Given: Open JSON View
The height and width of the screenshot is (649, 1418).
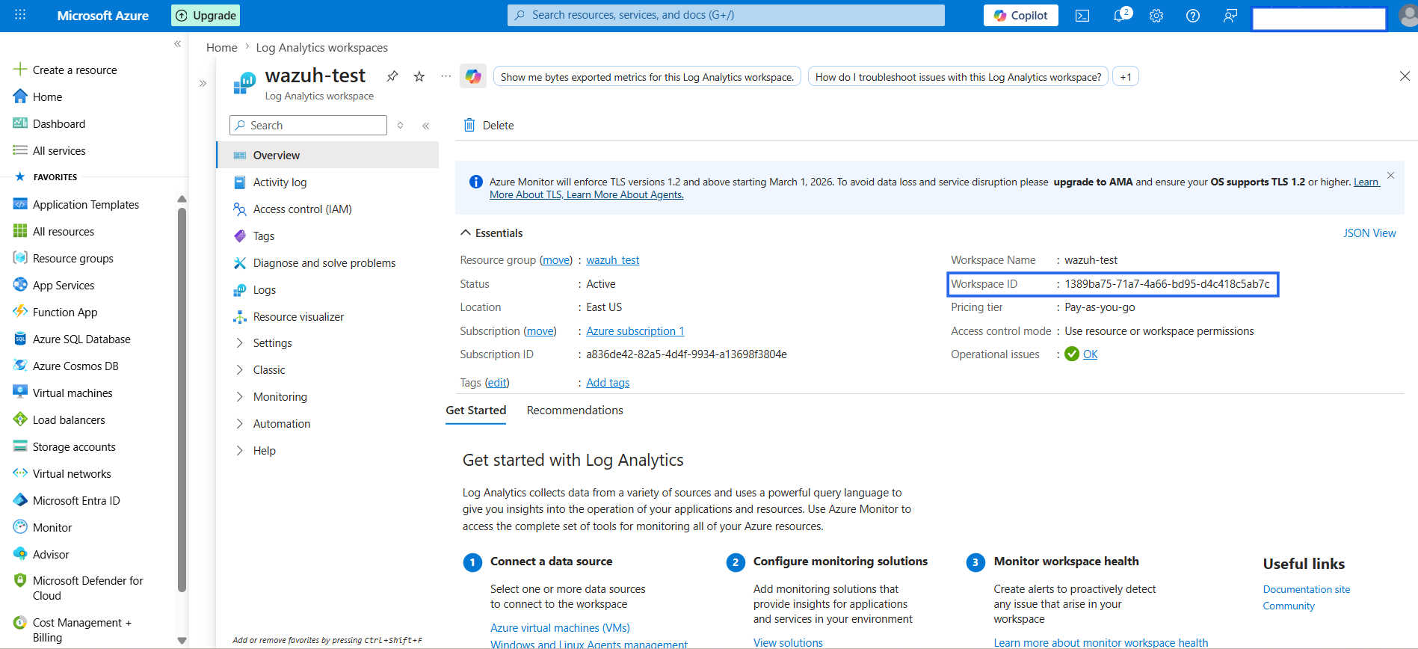Looking at the screenshot, I should pos(1369,233).
